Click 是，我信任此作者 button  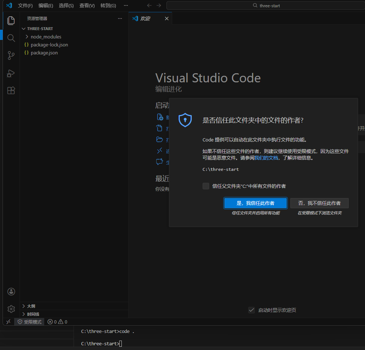256,203
